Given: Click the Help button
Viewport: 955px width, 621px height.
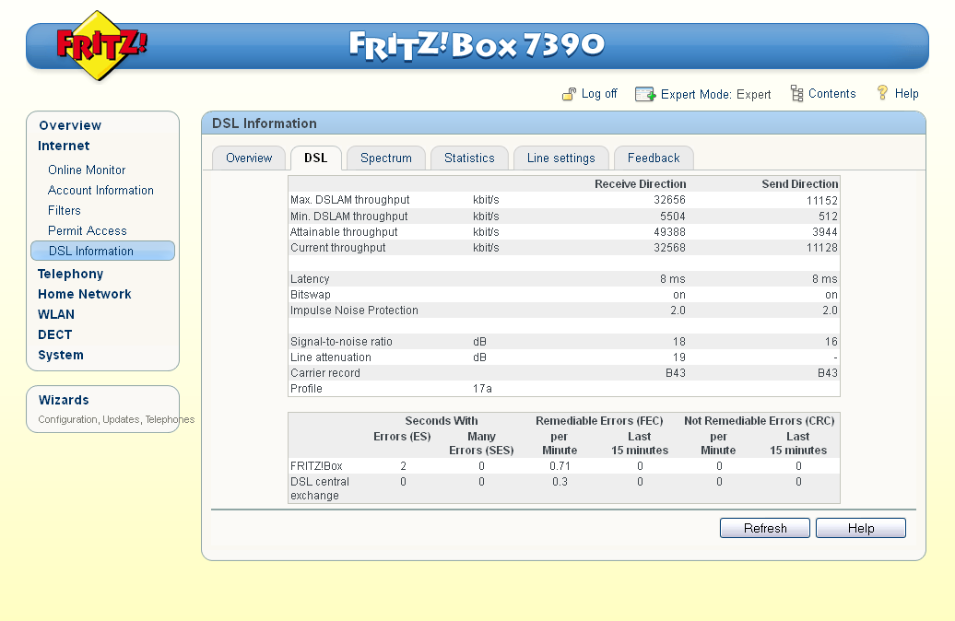Looking at the screenshot, I should click(860, 527).
